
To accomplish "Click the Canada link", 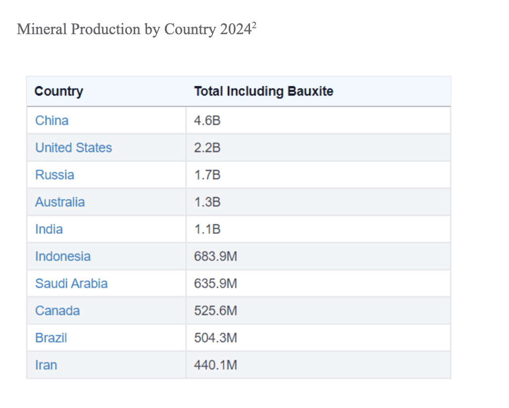I will 57,311.
